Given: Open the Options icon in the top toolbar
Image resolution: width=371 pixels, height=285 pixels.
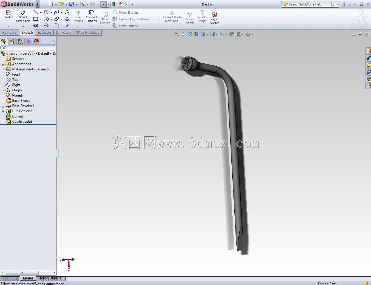Looking at the screenshot, I should click(127, 4).
